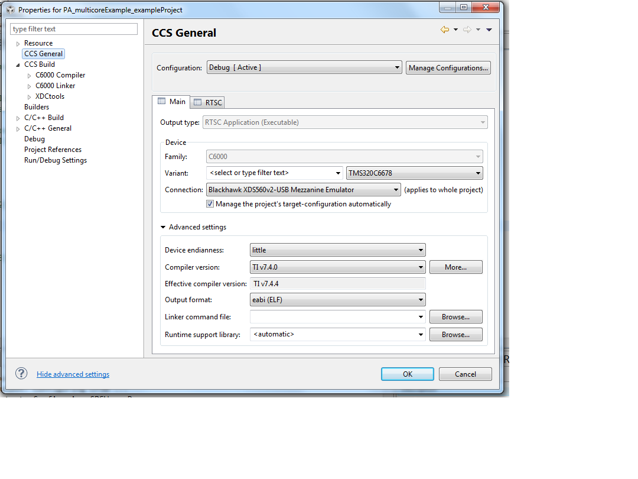Select Run/Debug Settings in the tree

coord(56,160)
